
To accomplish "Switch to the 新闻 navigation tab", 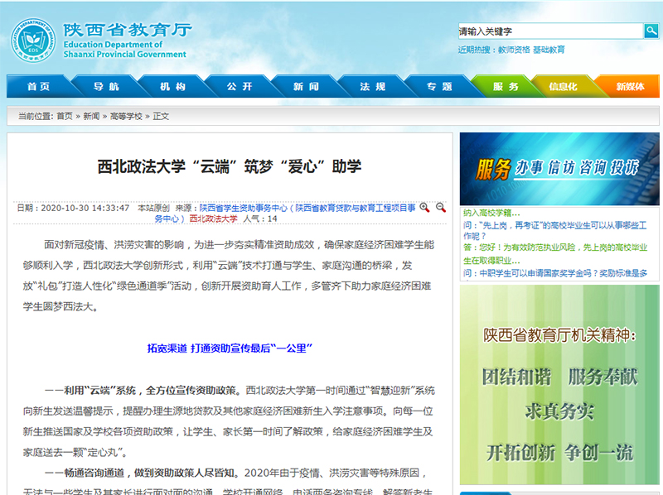I will point(306,87).
